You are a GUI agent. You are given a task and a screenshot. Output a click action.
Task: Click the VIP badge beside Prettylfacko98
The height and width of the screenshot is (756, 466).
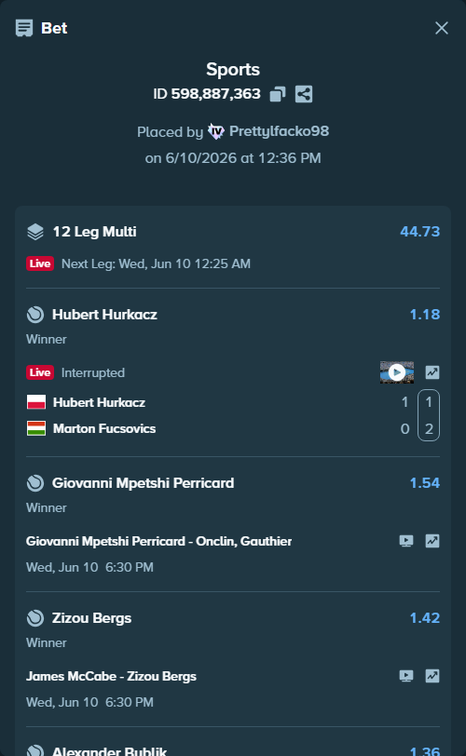pos(215,131)
